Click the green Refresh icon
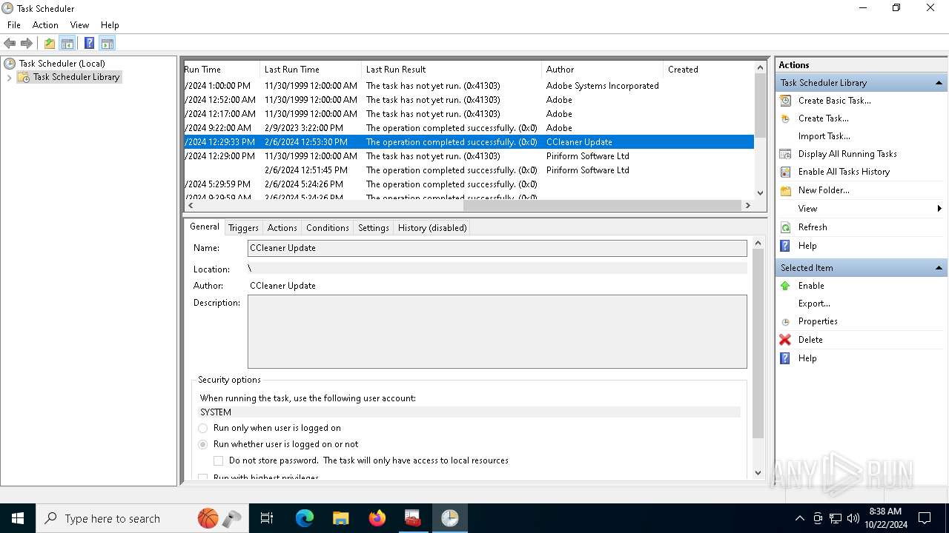Image resolution: width=949 pixels, height=533 pixels. (785, 227)
